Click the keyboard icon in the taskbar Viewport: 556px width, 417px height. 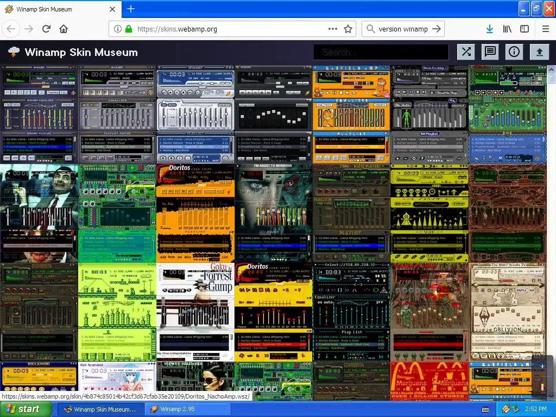(x=485, y=409)
